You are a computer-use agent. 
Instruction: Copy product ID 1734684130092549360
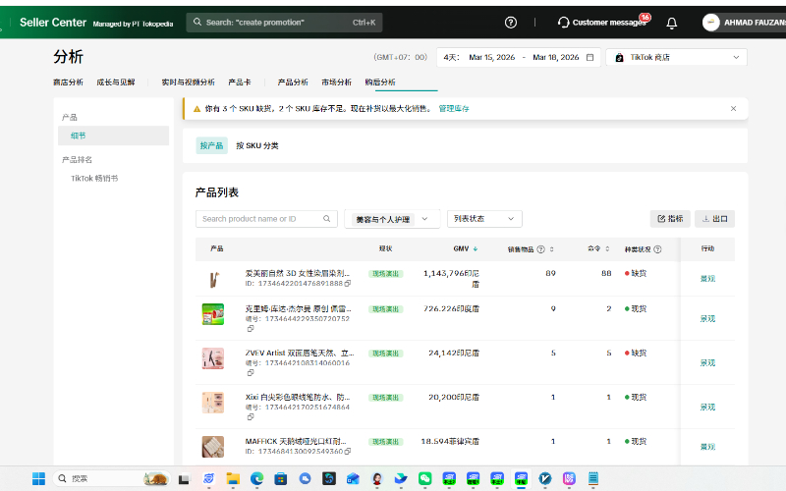pyautogui.click(x=348, y=452)
